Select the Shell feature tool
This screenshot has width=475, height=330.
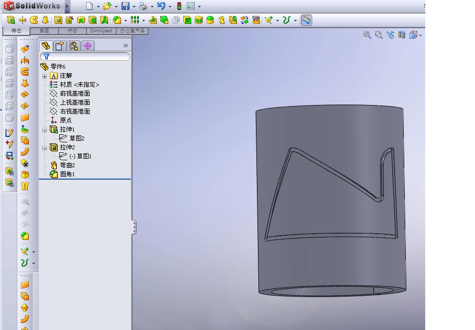[187, 20]
